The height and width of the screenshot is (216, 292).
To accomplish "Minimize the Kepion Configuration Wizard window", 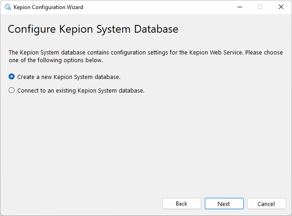I will click(x=240, y=7).
